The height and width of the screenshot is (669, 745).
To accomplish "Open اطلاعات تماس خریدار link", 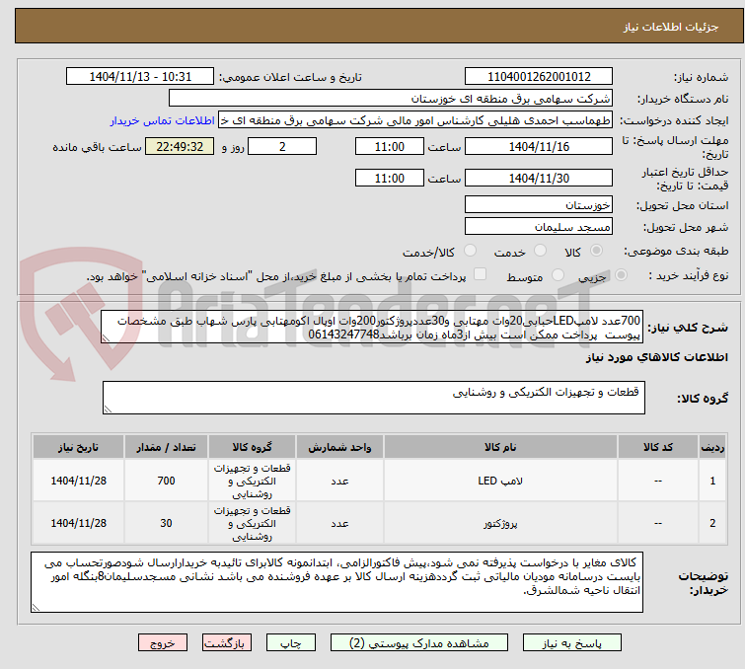I will (x=163, y=120).
